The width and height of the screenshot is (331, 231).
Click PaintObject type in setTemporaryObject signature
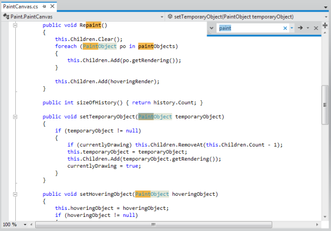(x=155, y=117)
